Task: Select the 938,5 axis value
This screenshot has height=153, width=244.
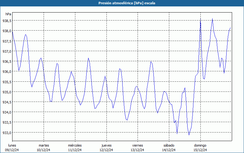Action: (x=7, y=21)
